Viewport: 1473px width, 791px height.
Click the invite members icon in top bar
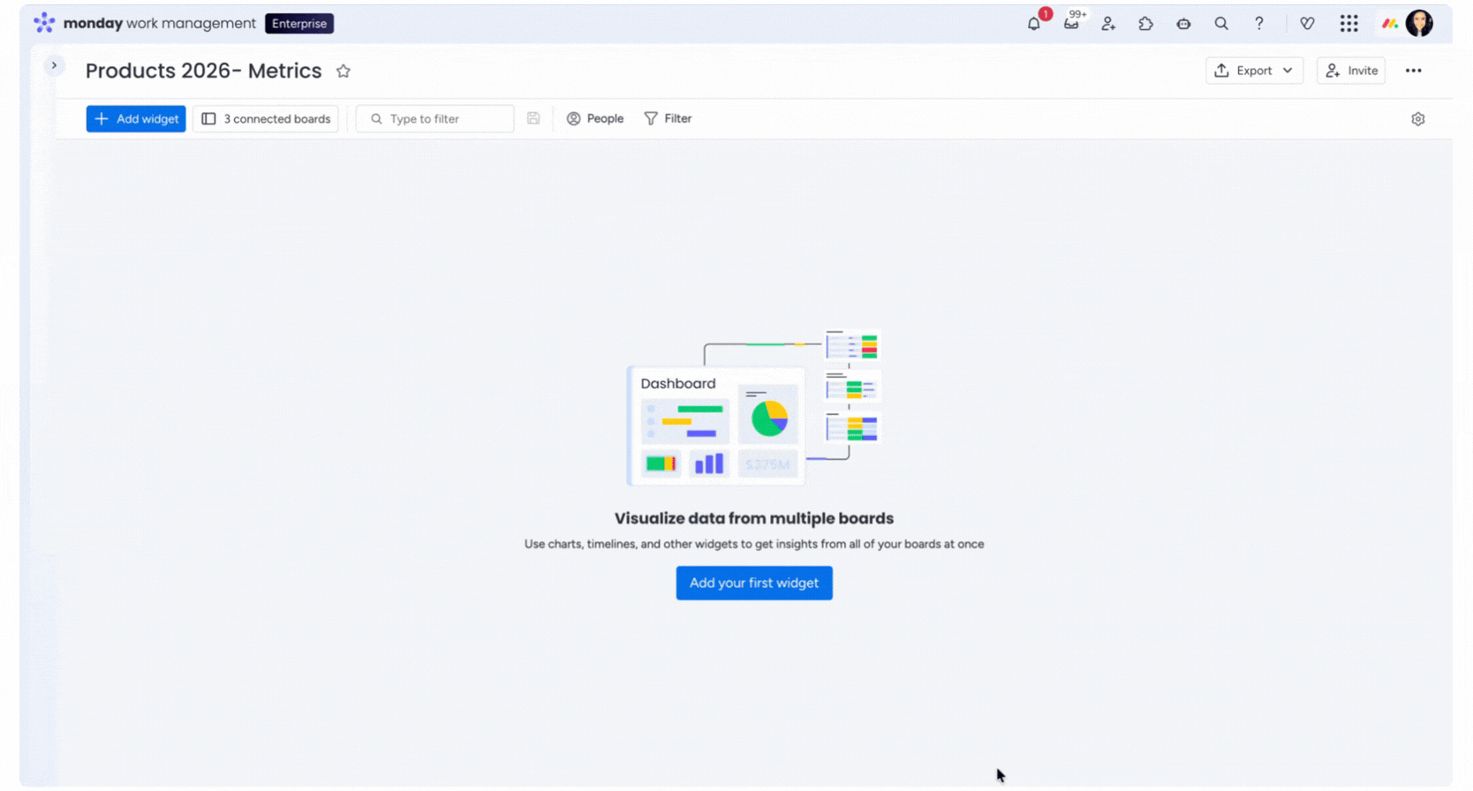coord(1108,24)
